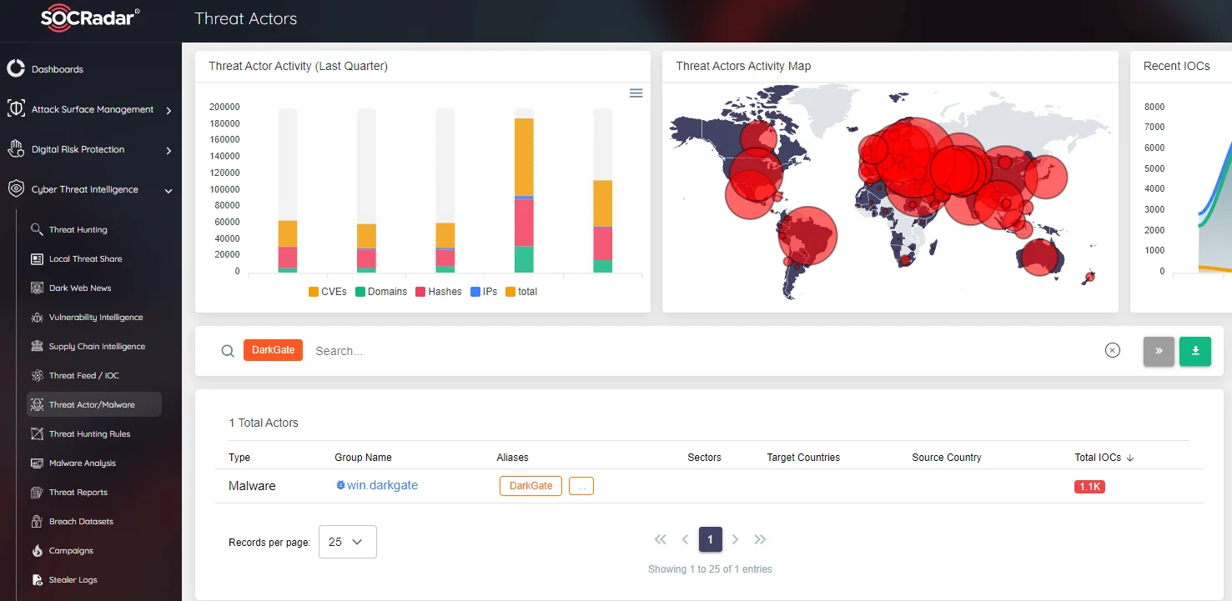Open Dashboards menu item
Image resolution: width=1232 pixels, height=601 pixels.
(58, 69)
